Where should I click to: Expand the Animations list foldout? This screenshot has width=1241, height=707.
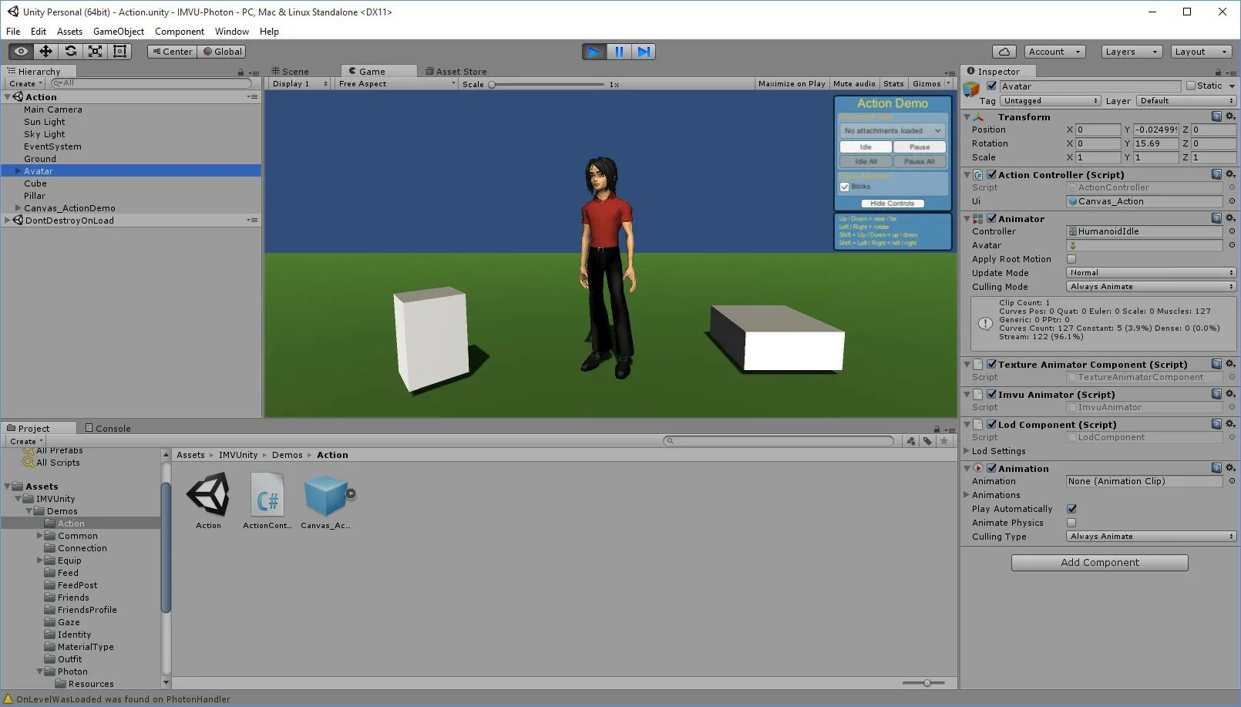click(x=967, y=495)
